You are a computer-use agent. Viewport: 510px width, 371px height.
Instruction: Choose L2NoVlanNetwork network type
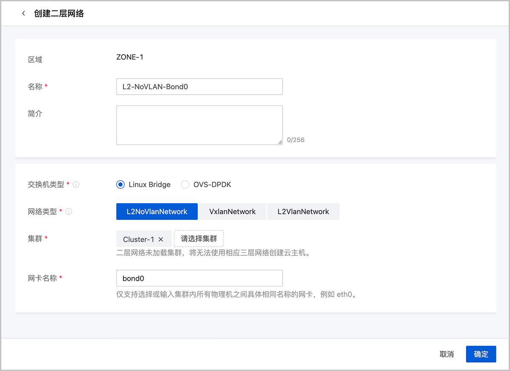coord(157,212)
